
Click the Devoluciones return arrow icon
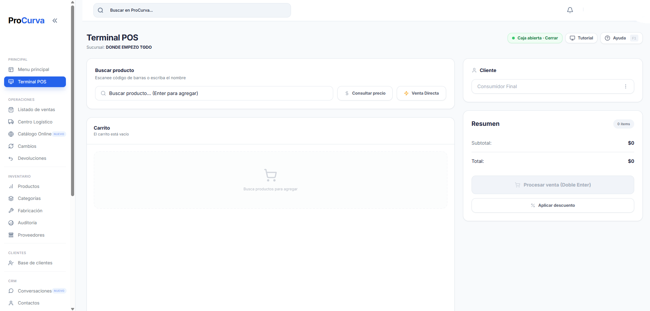[x=11, y=158]
